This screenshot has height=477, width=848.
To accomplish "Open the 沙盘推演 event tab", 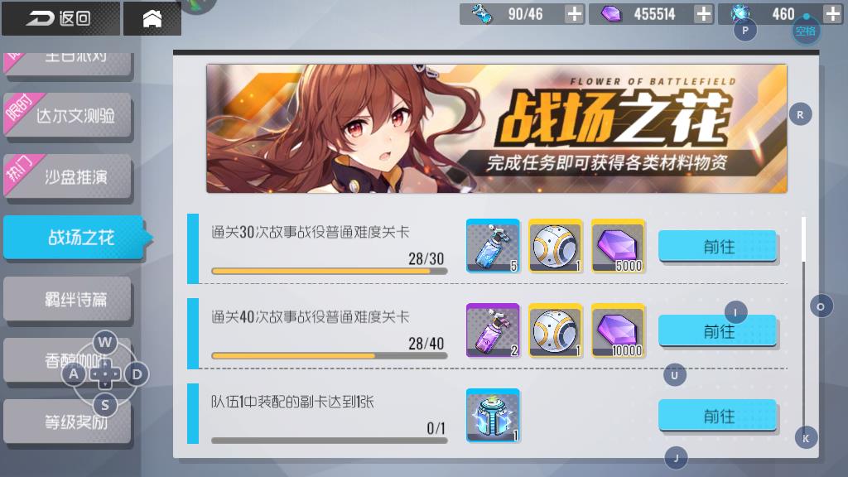I will [68, 176].
